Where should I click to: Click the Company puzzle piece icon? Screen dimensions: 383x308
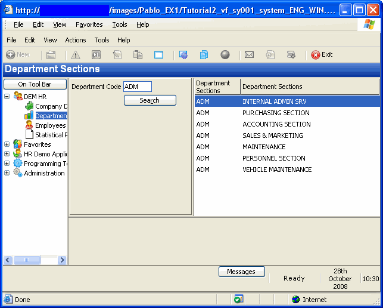pos(29,106)
